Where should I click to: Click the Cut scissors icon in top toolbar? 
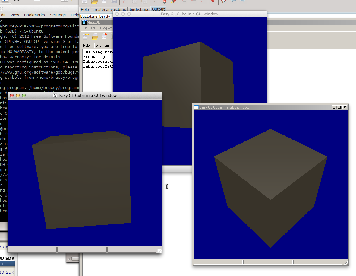[x=124, y=2]
